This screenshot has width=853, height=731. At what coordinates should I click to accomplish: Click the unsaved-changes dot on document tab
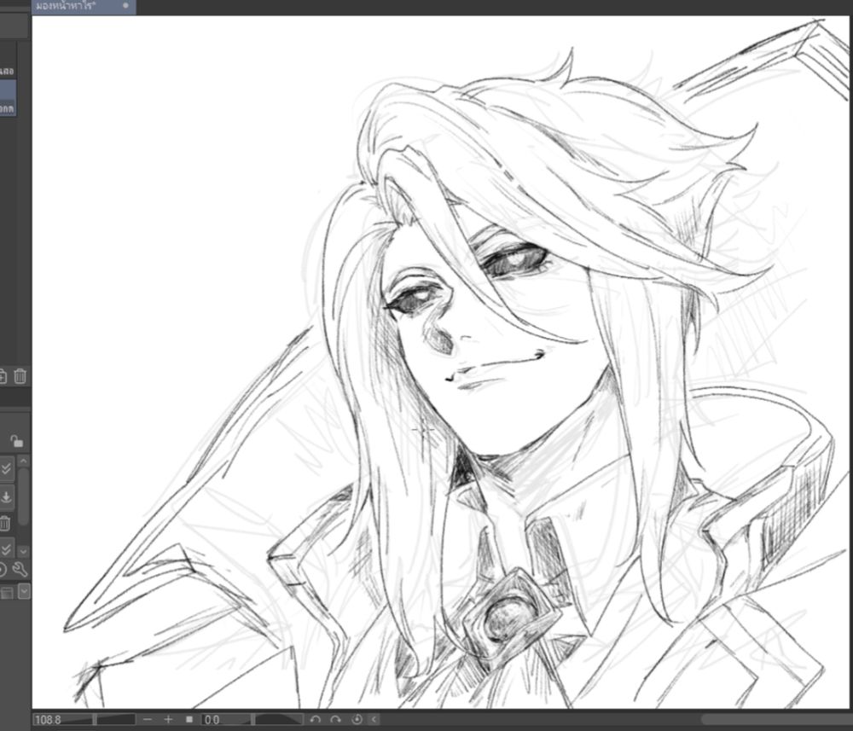coord(125,5)
